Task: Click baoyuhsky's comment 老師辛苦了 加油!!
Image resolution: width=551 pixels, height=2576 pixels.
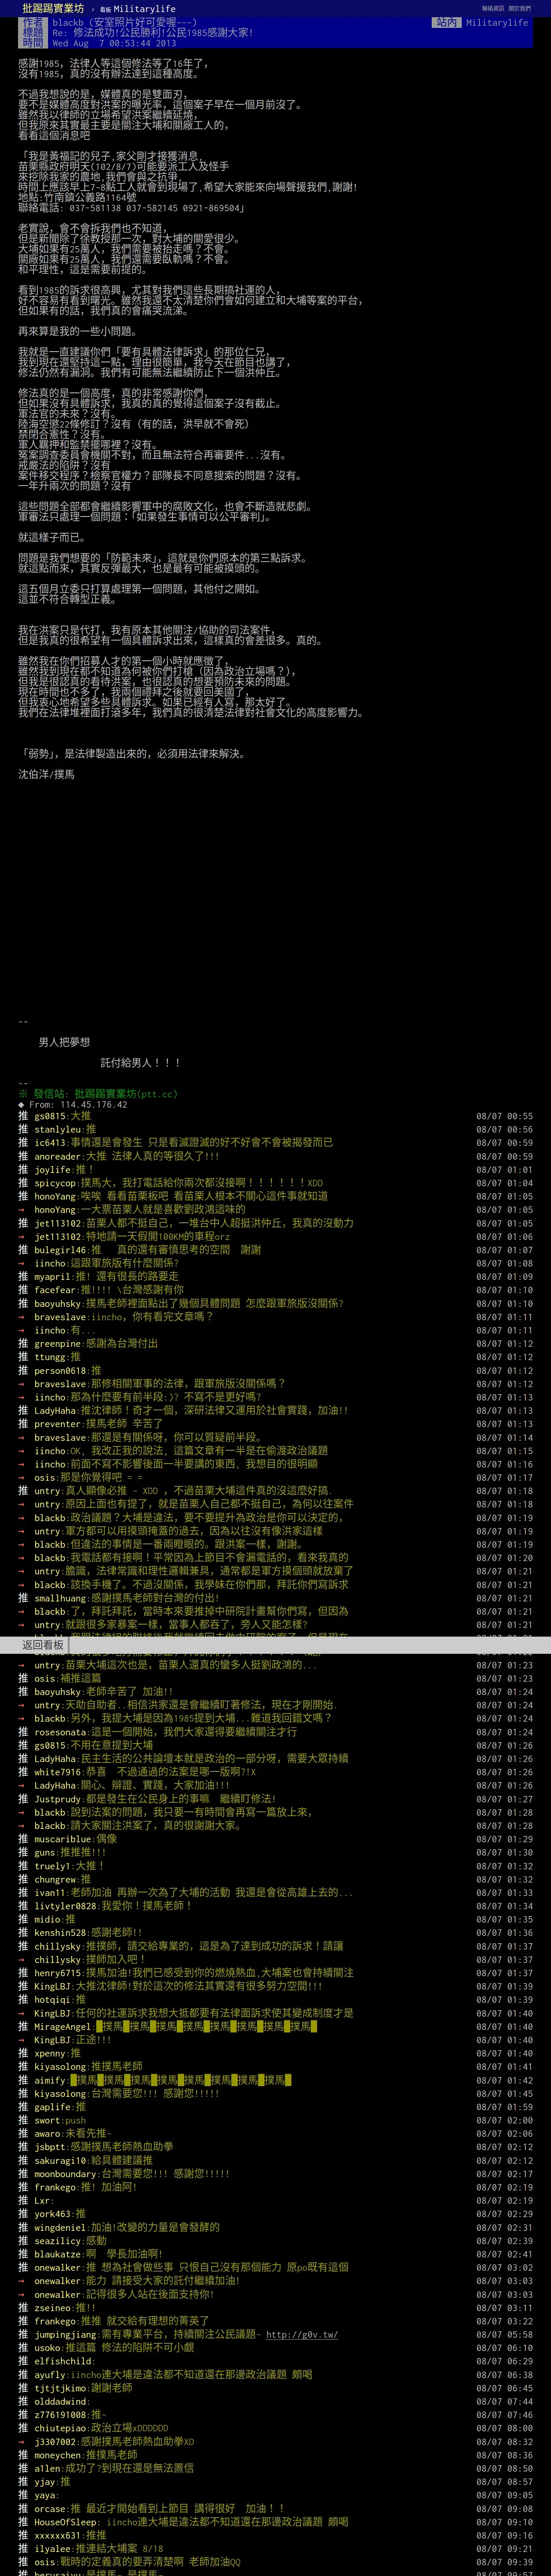Action: click(x=275, y=1692)
